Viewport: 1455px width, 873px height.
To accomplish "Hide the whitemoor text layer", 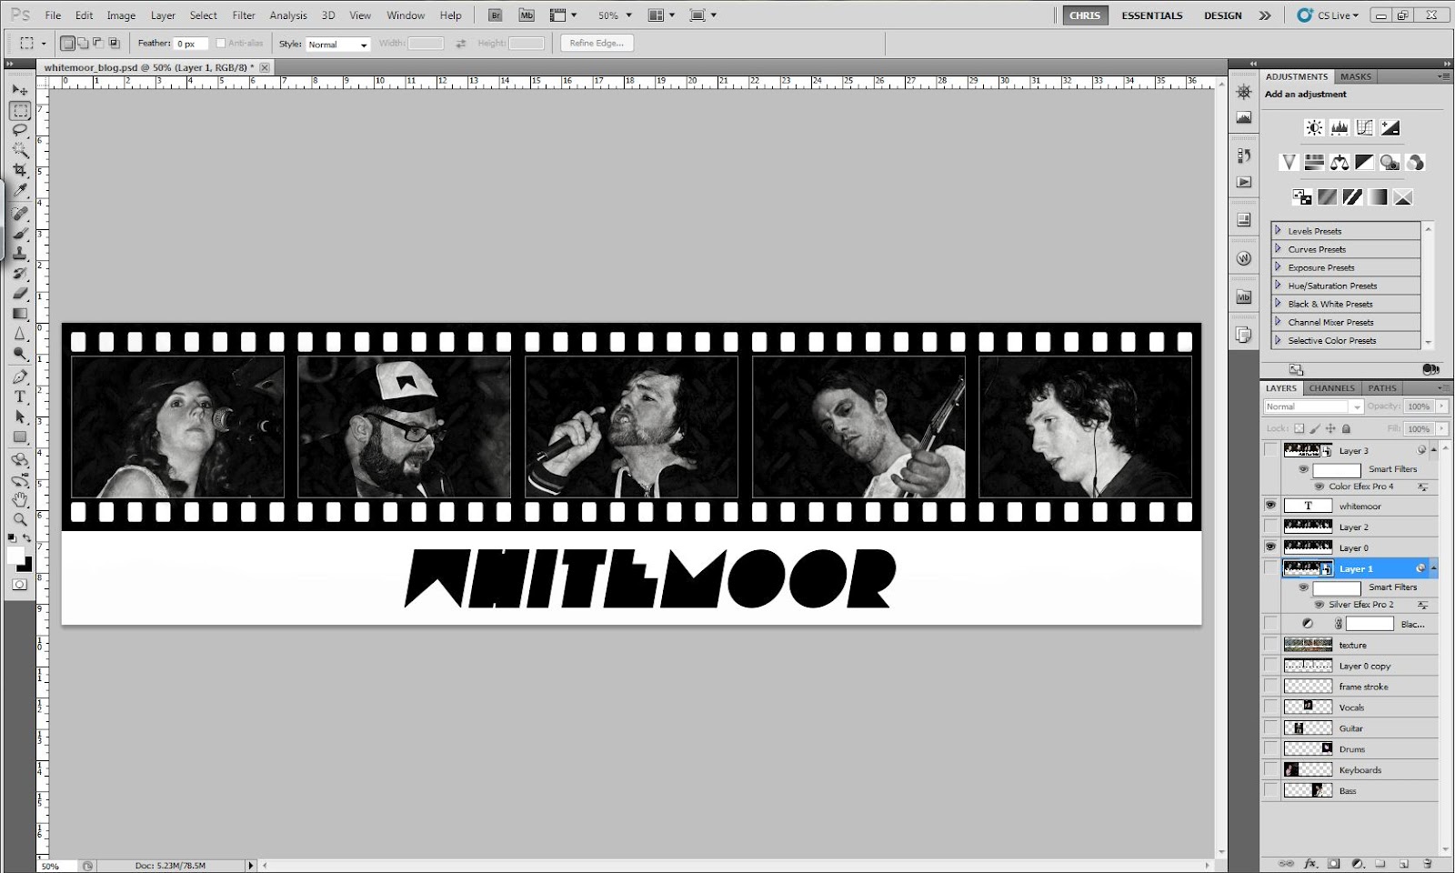I will point(1271,505).
